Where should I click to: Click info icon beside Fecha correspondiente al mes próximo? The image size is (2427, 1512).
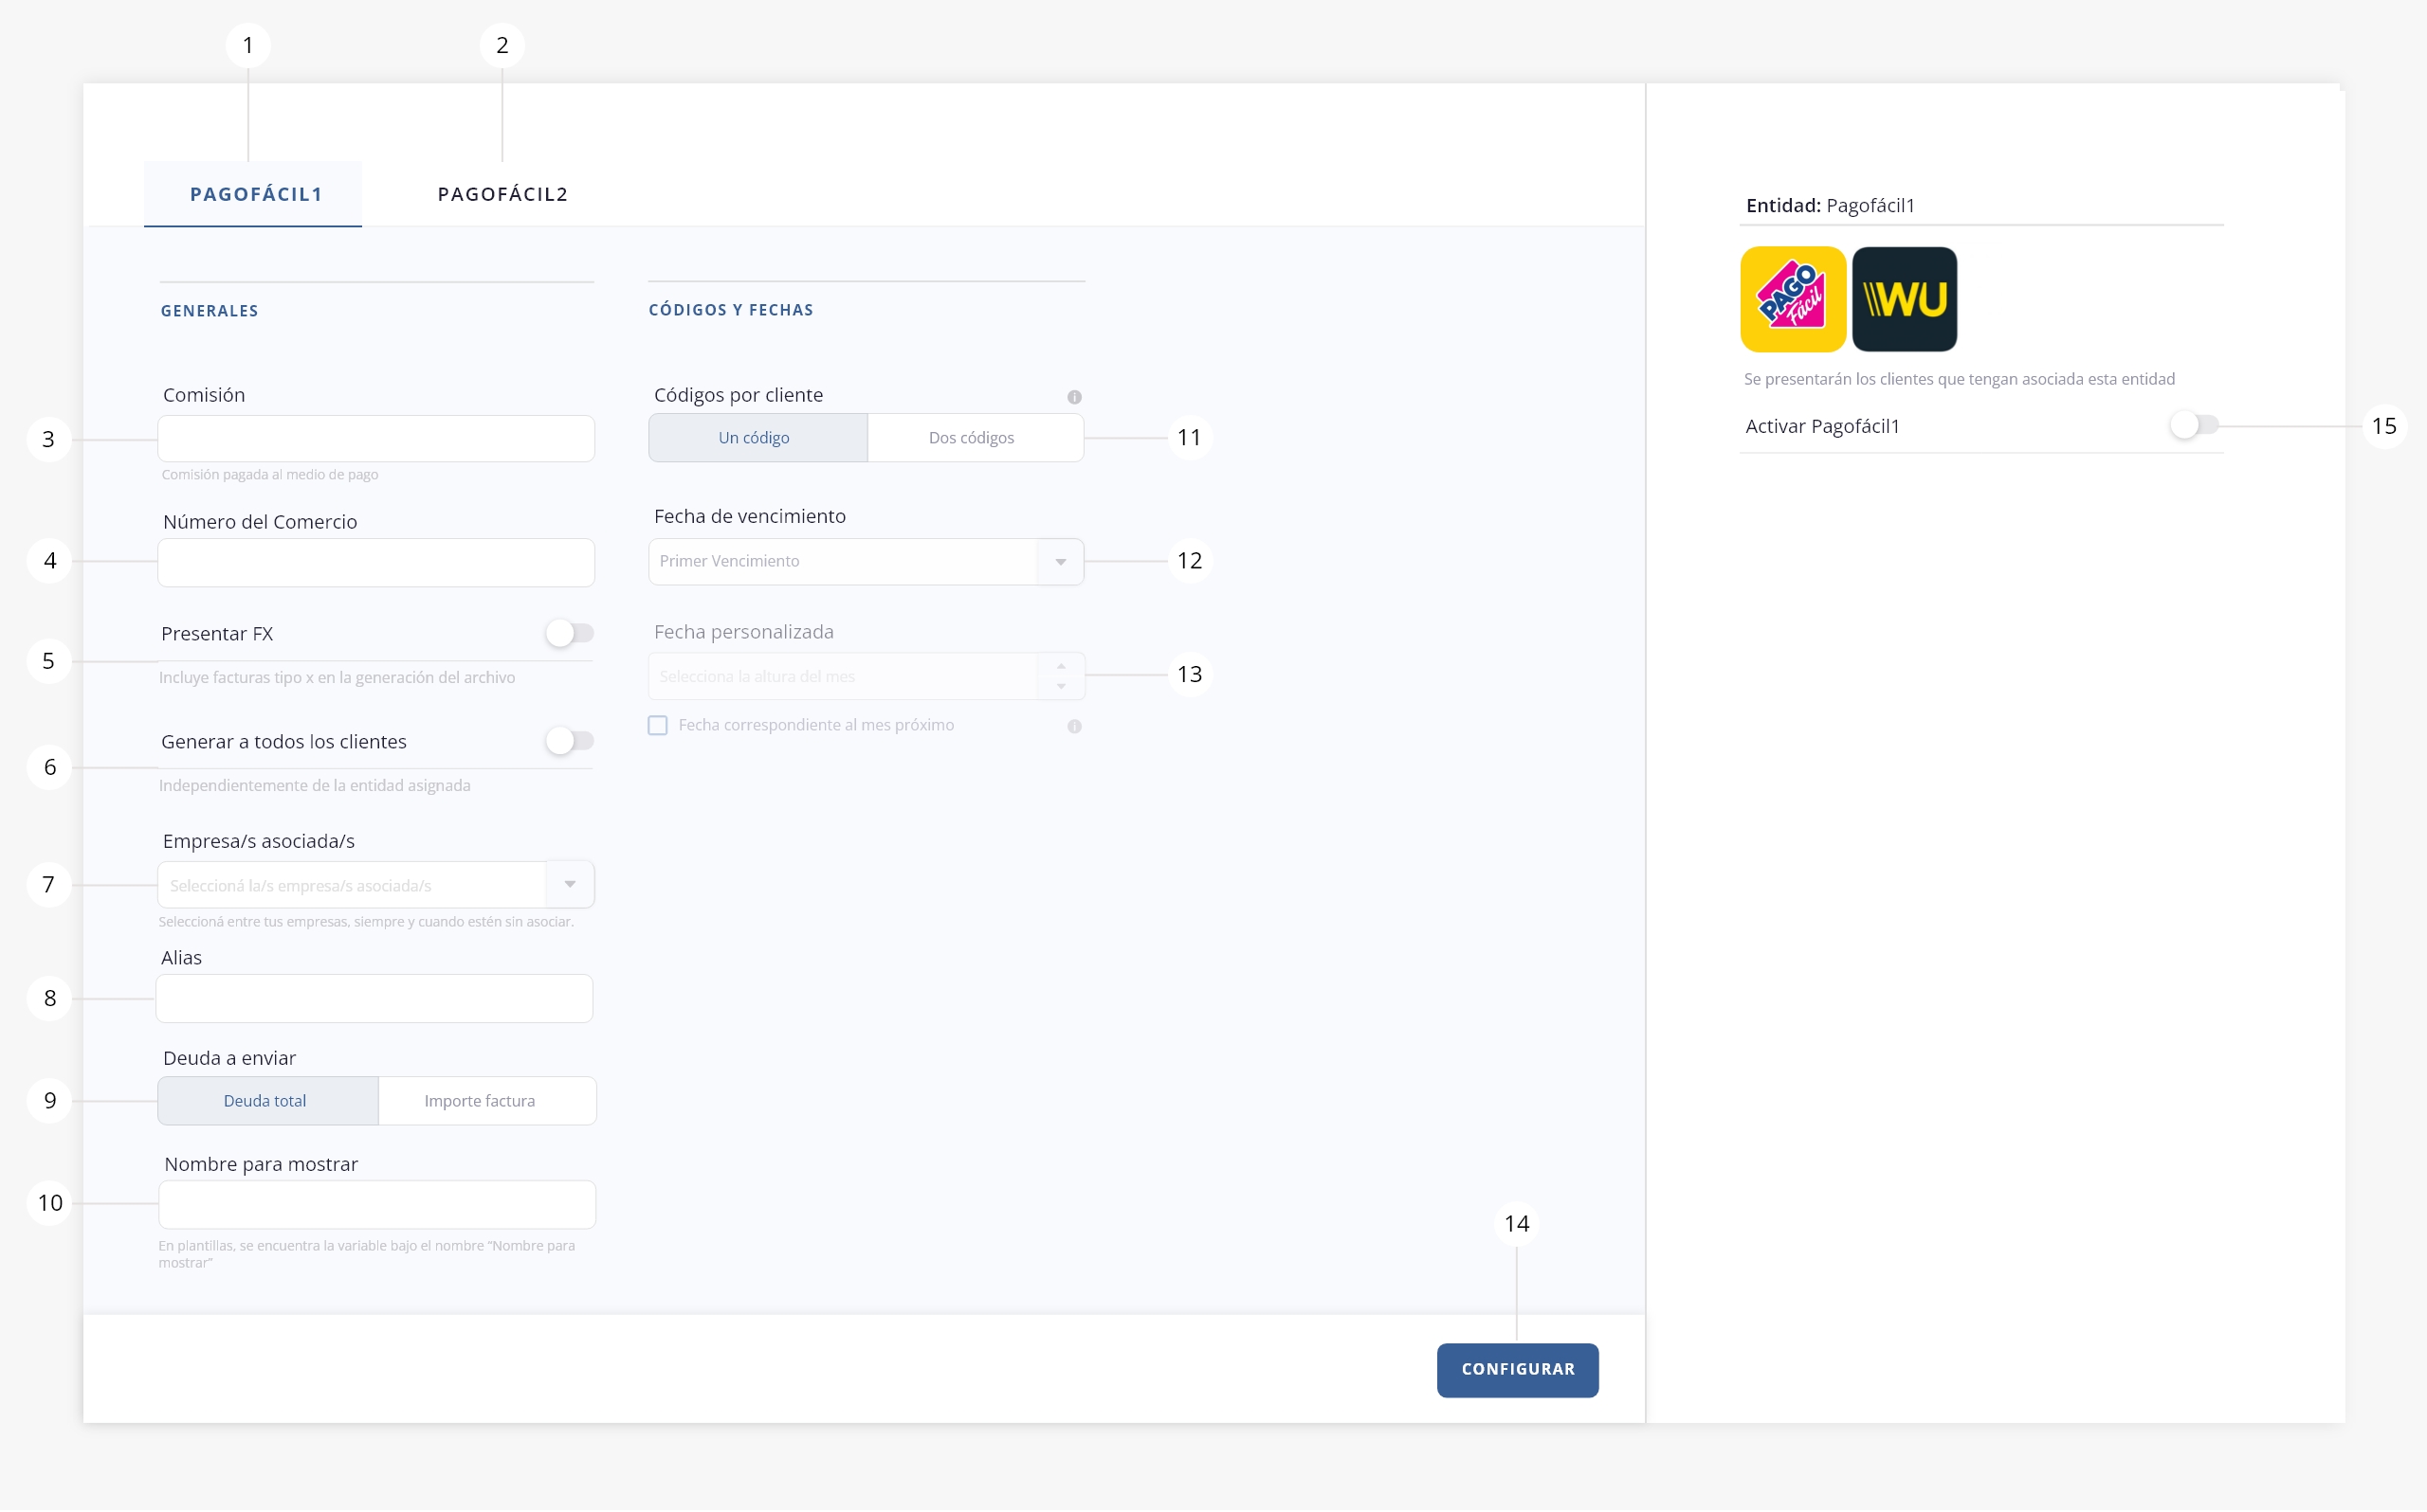[x=1074, y=726]
